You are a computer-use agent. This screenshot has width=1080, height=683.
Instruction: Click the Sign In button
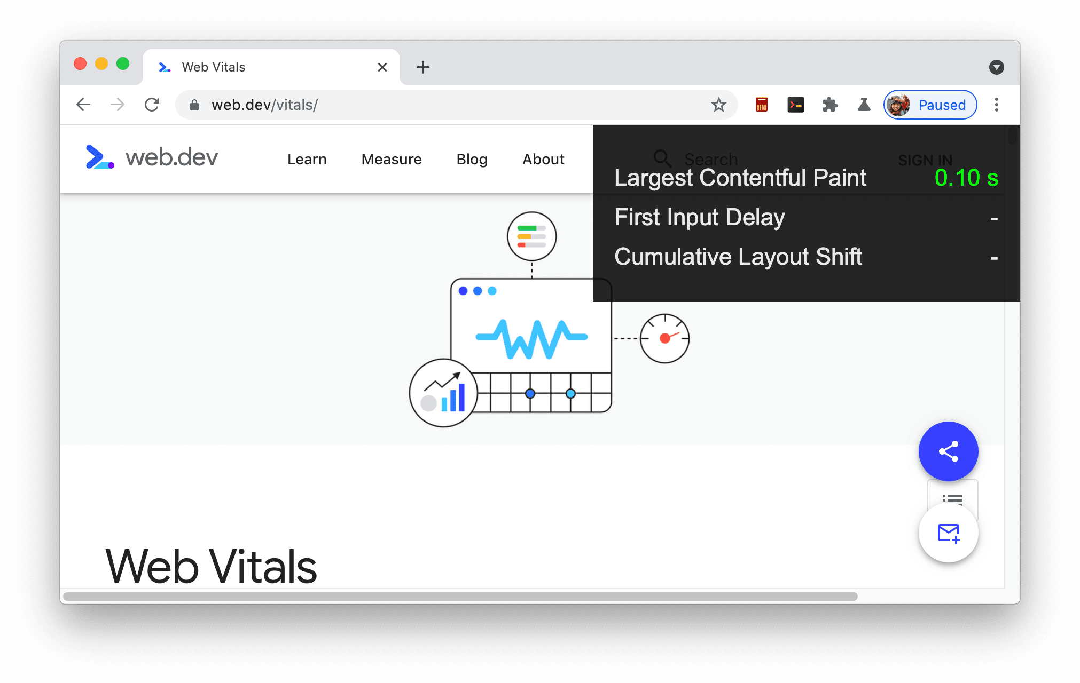click(x=925, y=158)
